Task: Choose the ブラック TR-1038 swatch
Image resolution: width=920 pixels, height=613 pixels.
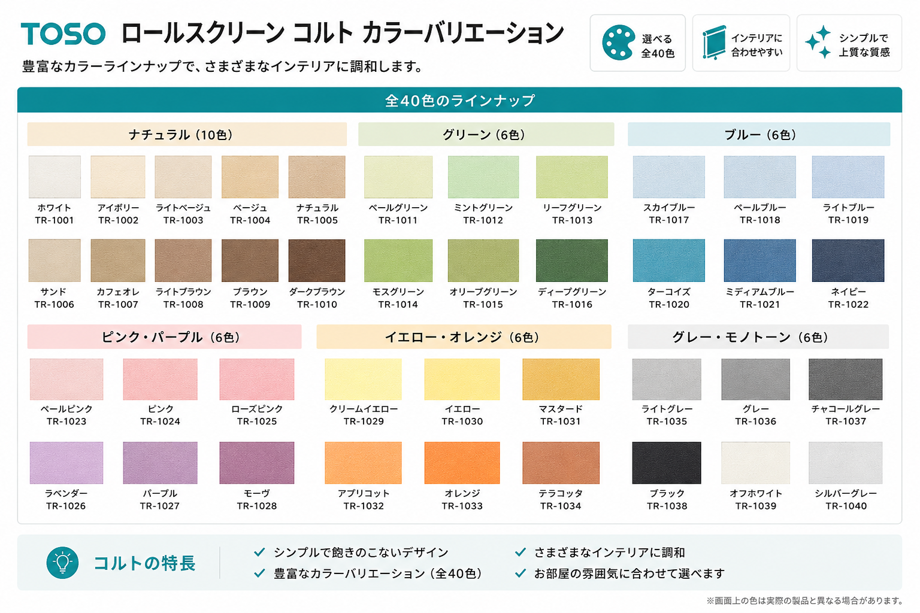Action: pyautogui.click(x=667, y=463)
